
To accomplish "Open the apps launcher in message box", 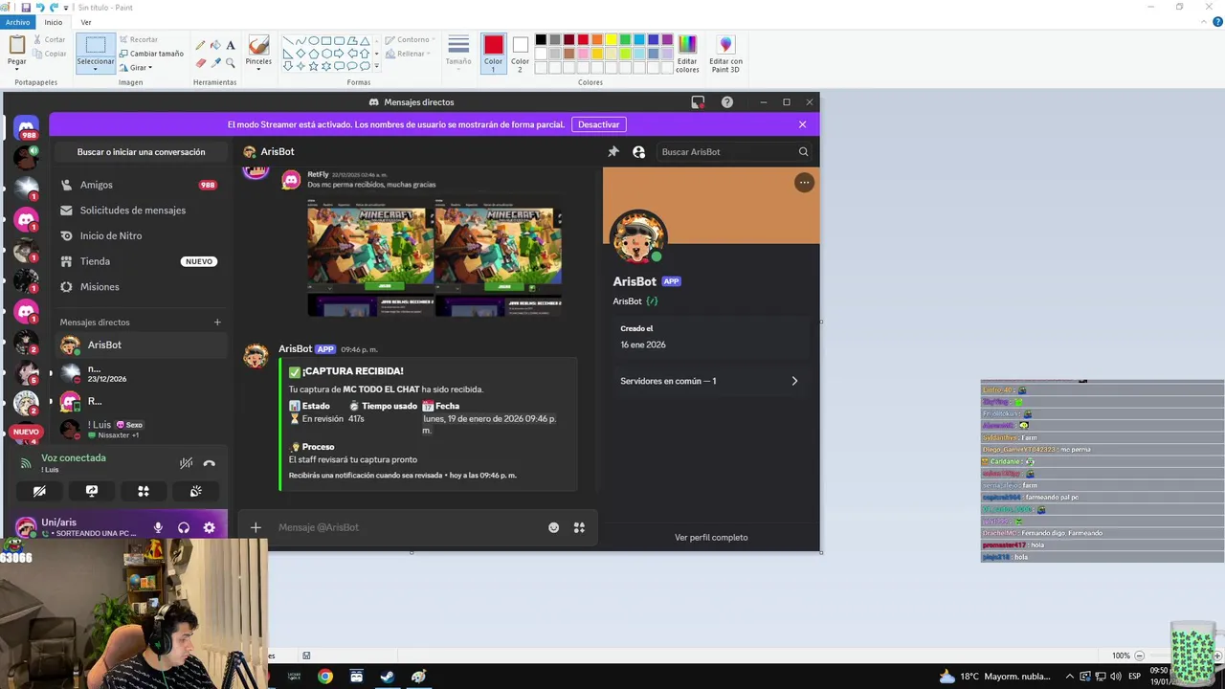I will (579, 527).
